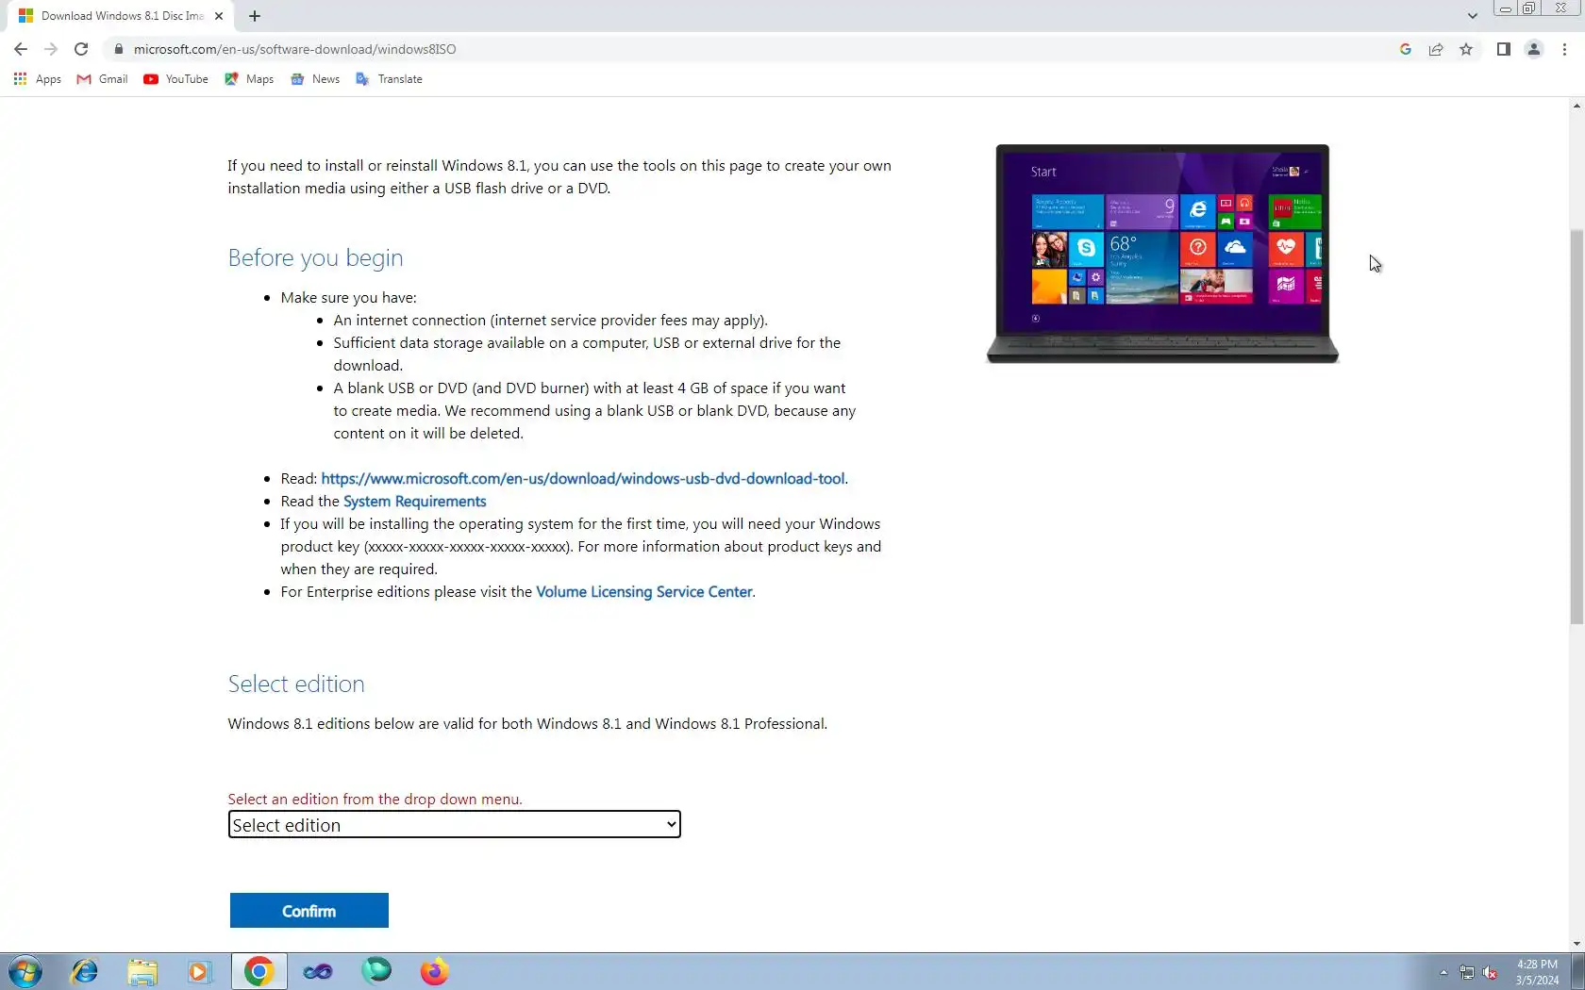1585x990 pixels.
Task: Open the tab search dropdown arrow
Action: point(1472,16)
